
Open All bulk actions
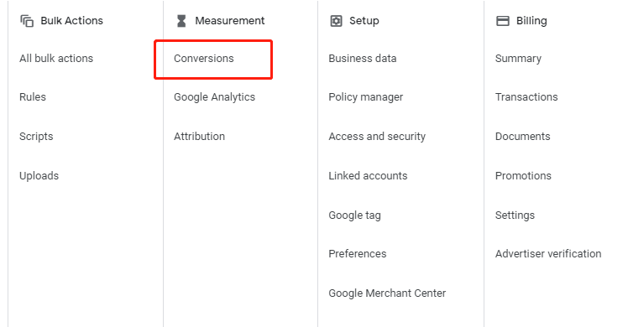coord(56,59)
